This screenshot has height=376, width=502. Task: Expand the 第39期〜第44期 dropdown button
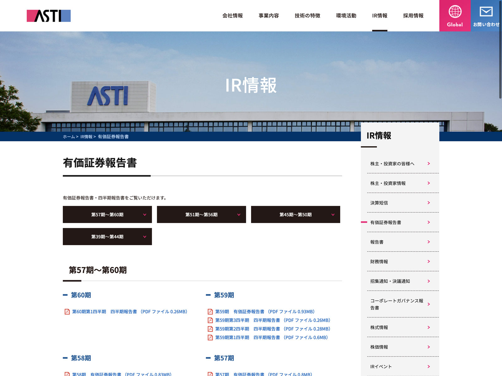(107, 237)
